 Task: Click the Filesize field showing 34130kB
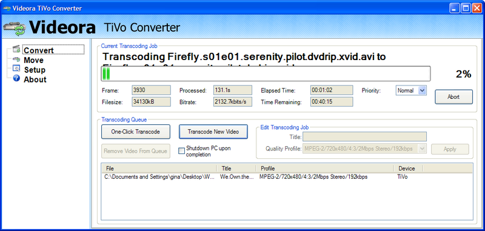point(151,102)
